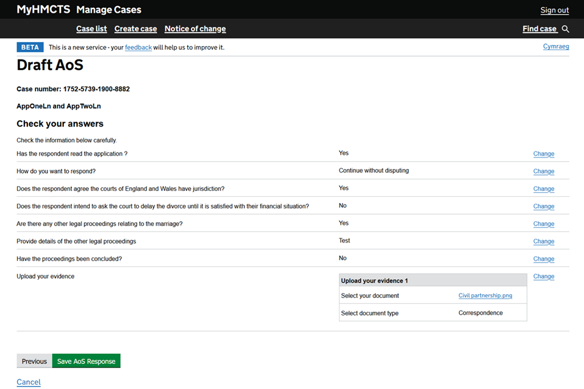Open the Create case menu item
This screenshot has height=389, width=584.
(x=136, y=29)
